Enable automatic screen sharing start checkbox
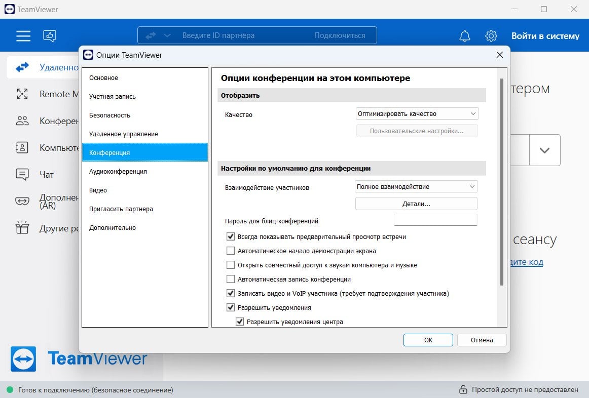589x398 pixels. pyautogui.click(x=231, y=251)
